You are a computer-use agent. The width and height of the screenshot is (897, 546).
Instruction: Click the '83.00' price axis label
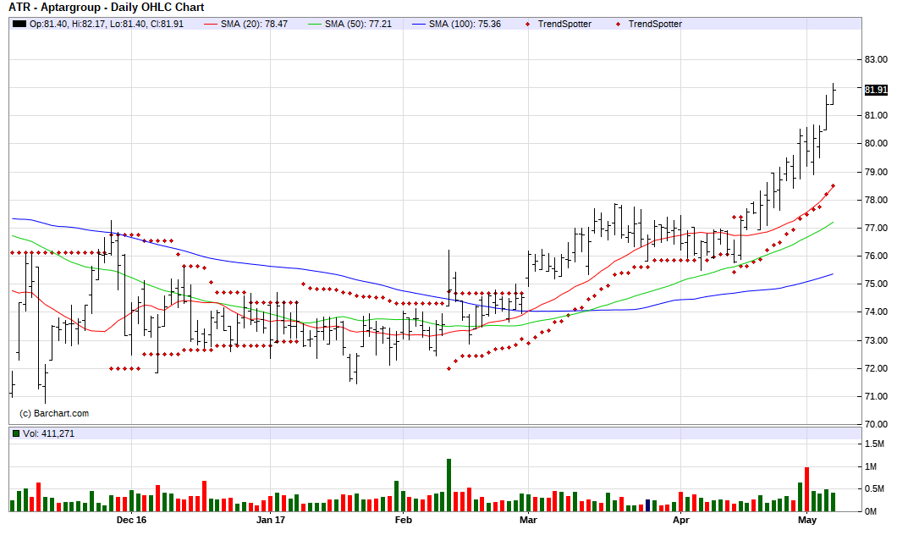(x=876, y=59)
